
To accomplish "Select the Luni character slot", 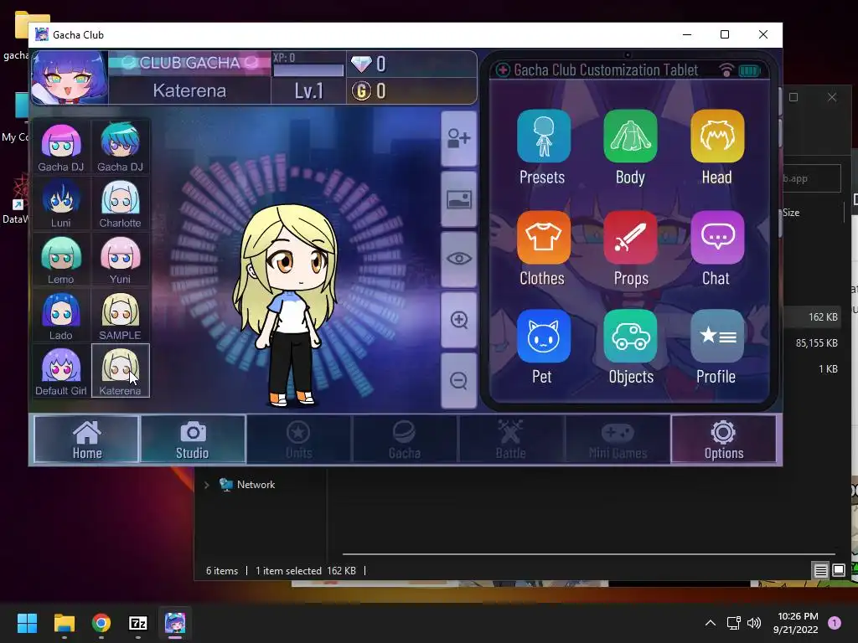I will [60, 203].
